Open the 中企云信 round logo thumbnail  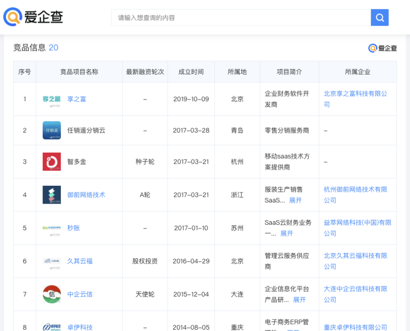tap(52, 294)
